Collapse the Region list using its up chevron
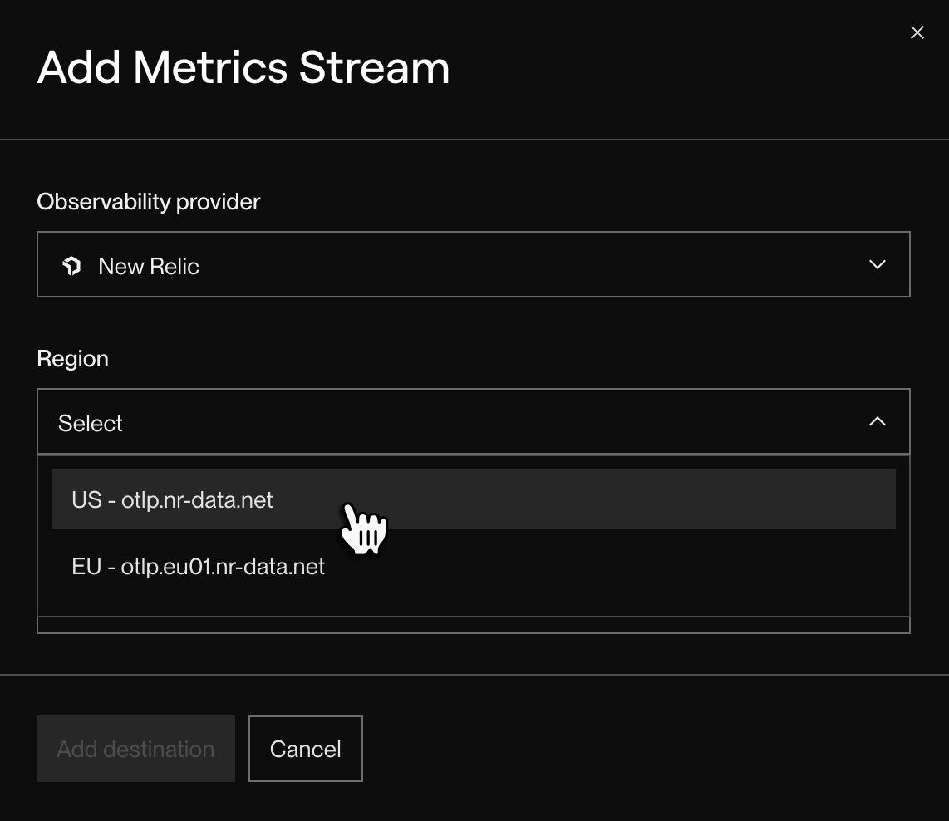Image resolution: width=949 pixels, height=821 pixels. pos(878,421)
